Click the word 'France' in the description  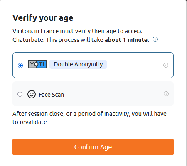49,31
